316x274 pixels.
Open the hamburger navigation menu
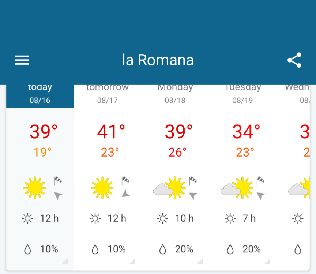coord(22,60)
